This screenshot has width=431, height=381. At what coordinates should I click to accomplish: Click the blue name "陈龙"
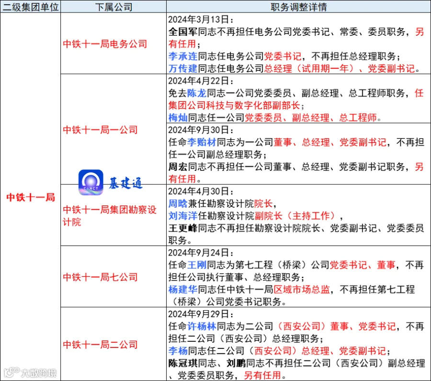pyautogui.click(x=196, y=93)
